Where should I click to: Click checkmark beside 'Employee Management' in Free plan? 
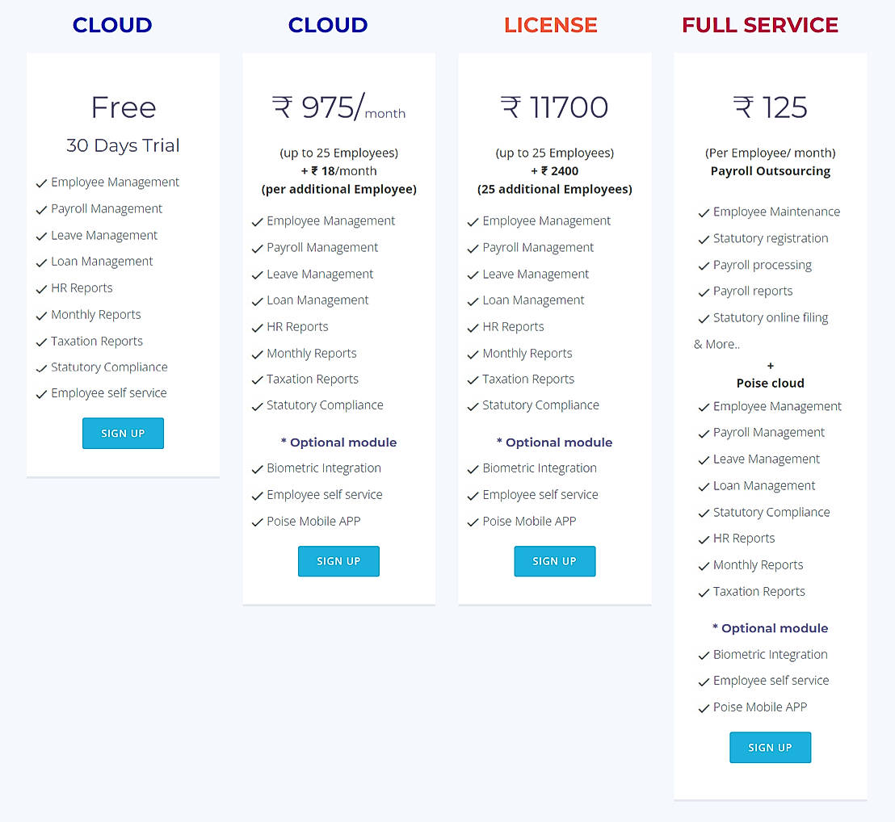[41, 183]
